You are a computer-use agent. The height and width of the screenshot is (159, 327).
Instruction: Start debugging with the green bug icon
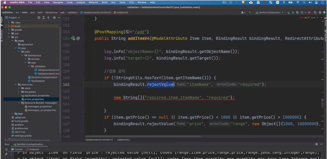point(293,13)
